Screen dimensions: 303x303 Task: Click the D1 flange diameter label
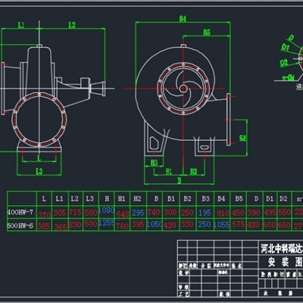coord(286,47)
